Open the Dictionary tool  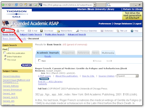click(x=107, y=31)
